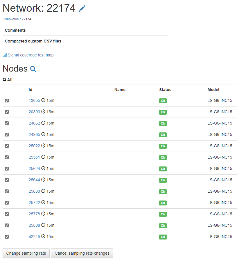
Task: Click the clock icon for node 25022
Action: click(x=43, y=146)
